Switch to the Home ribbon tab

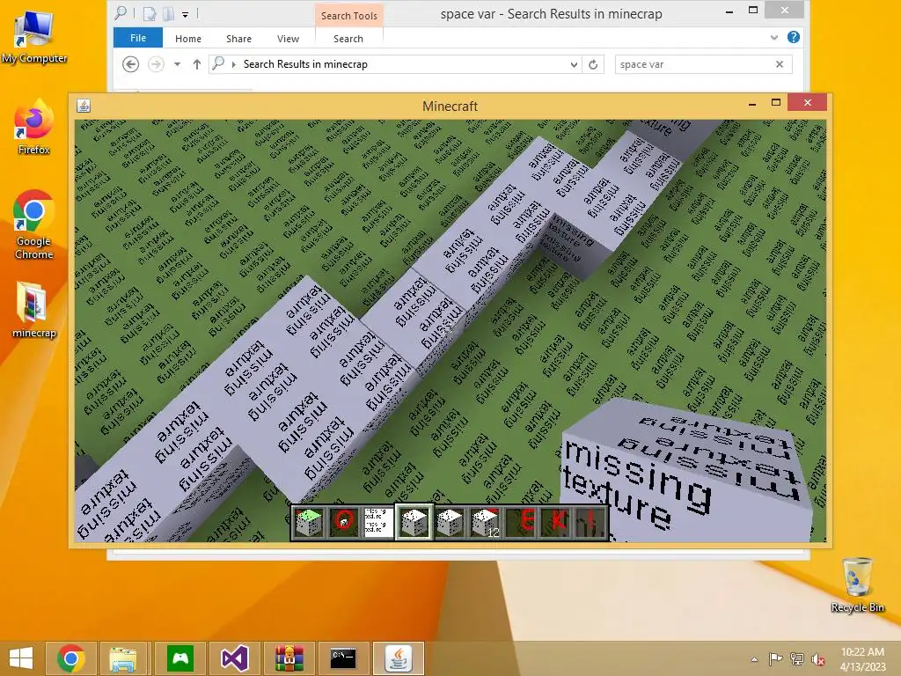click(188, 39)
